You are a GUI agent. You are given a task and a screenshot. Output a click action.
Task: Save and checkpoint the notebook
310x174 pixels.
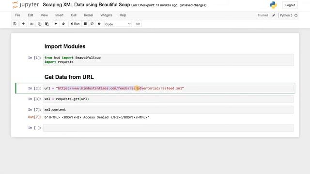coord(15,24)
